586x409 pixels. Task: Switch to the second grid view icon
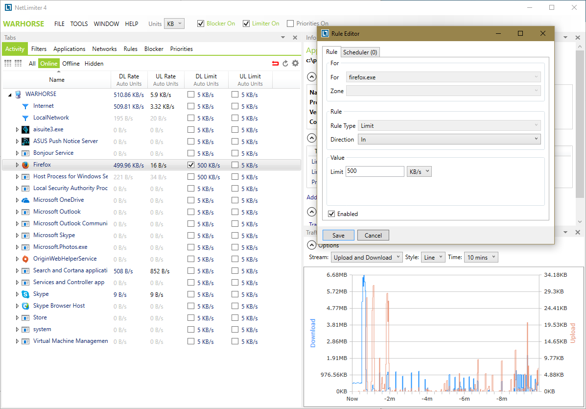tap(18, 64)
